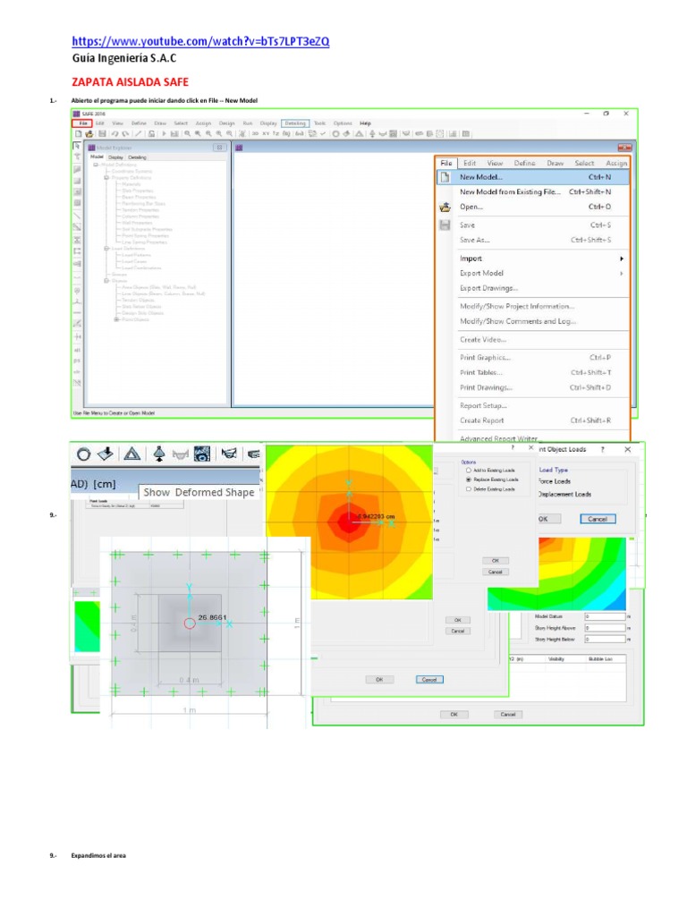
Task: Switch to 3D view in SAFE toolbar
Action: [255, 134]
